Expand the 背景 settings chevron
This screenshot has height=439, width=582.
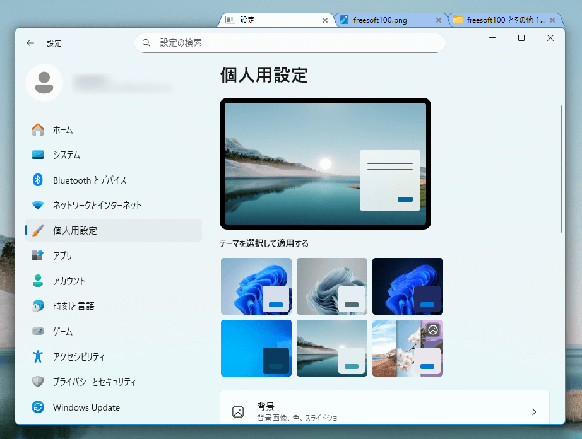pyautogui.click(x=533, y=412)
